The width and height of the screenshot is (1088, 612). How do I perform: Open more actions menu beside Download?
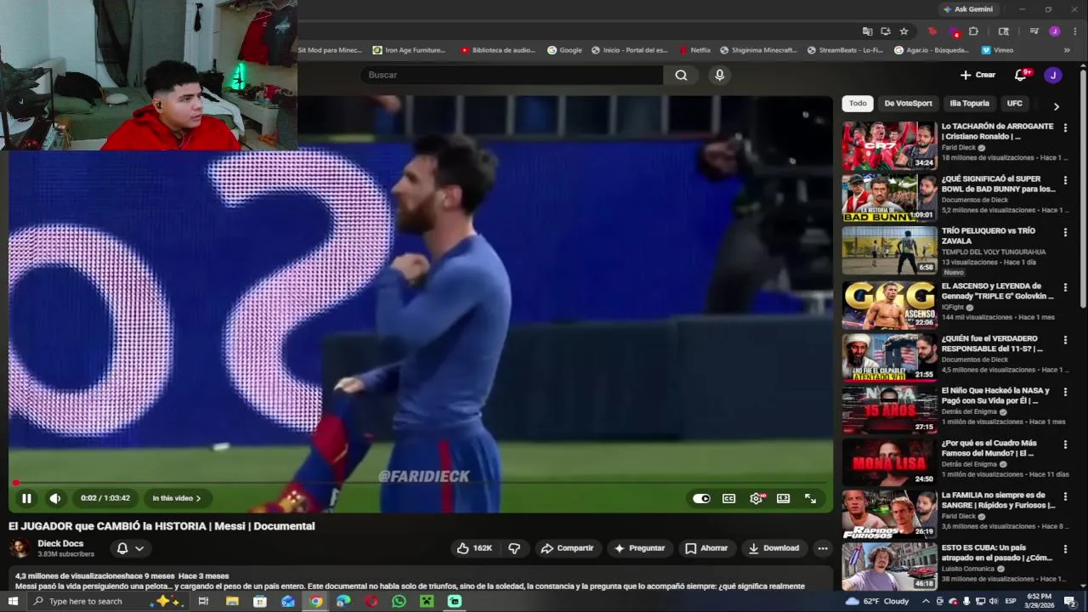[822, 548]
